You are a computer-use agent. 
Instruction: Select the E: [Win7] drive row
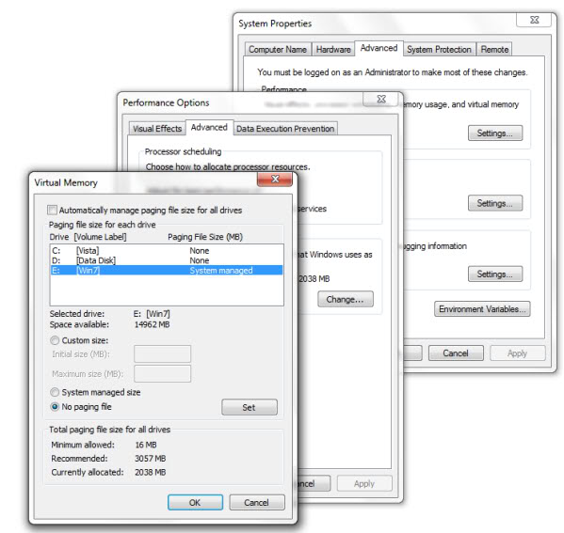coord(167,270)
